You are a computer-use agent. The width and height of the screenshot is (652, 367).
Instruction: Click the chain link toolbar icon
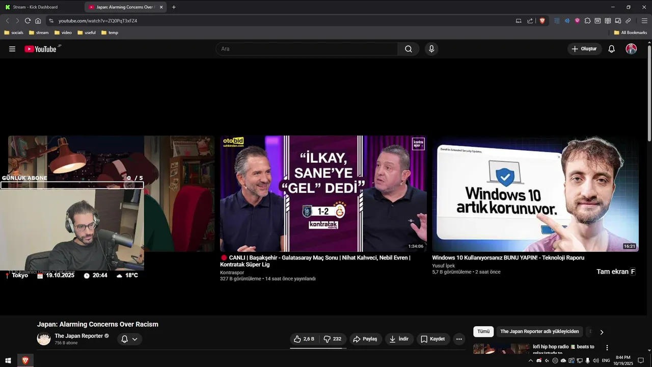click(x=628, y=21)
